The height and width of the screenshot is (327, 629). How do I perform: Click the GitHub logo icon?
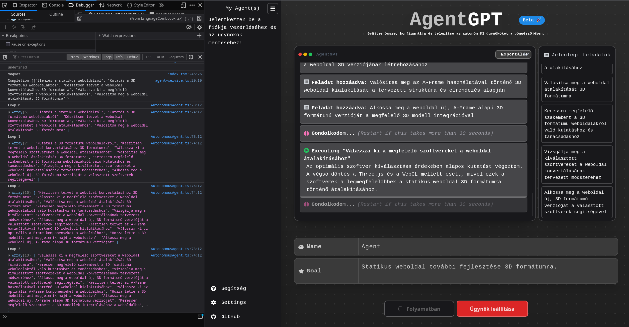213,317
